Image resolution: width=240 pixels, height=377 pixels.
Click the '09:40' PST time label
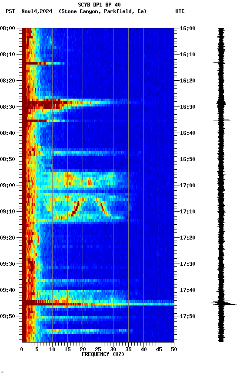click(x=7, y=291)
